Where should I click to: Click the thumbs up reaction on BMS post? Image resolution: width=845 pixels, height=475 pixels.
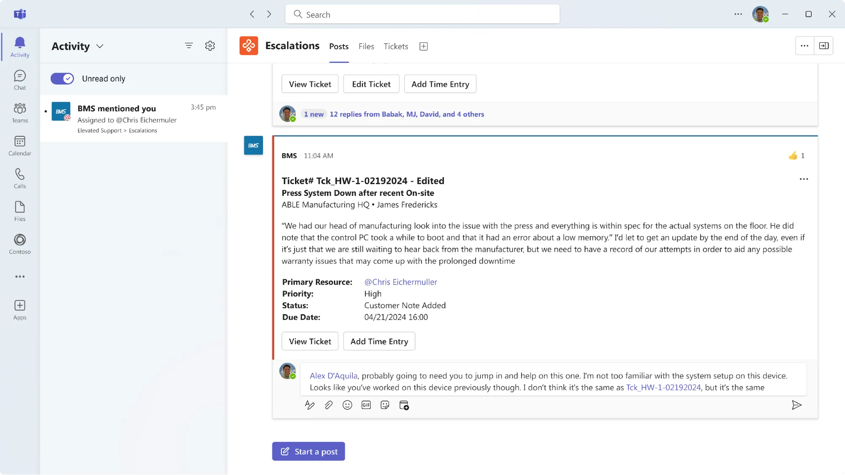point(793,156)
